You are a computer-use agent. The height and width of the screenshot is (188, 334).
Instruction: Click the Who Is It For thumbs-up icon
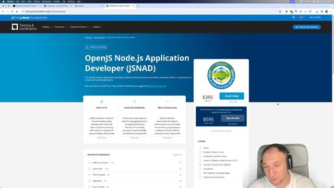tap(102, 102)
